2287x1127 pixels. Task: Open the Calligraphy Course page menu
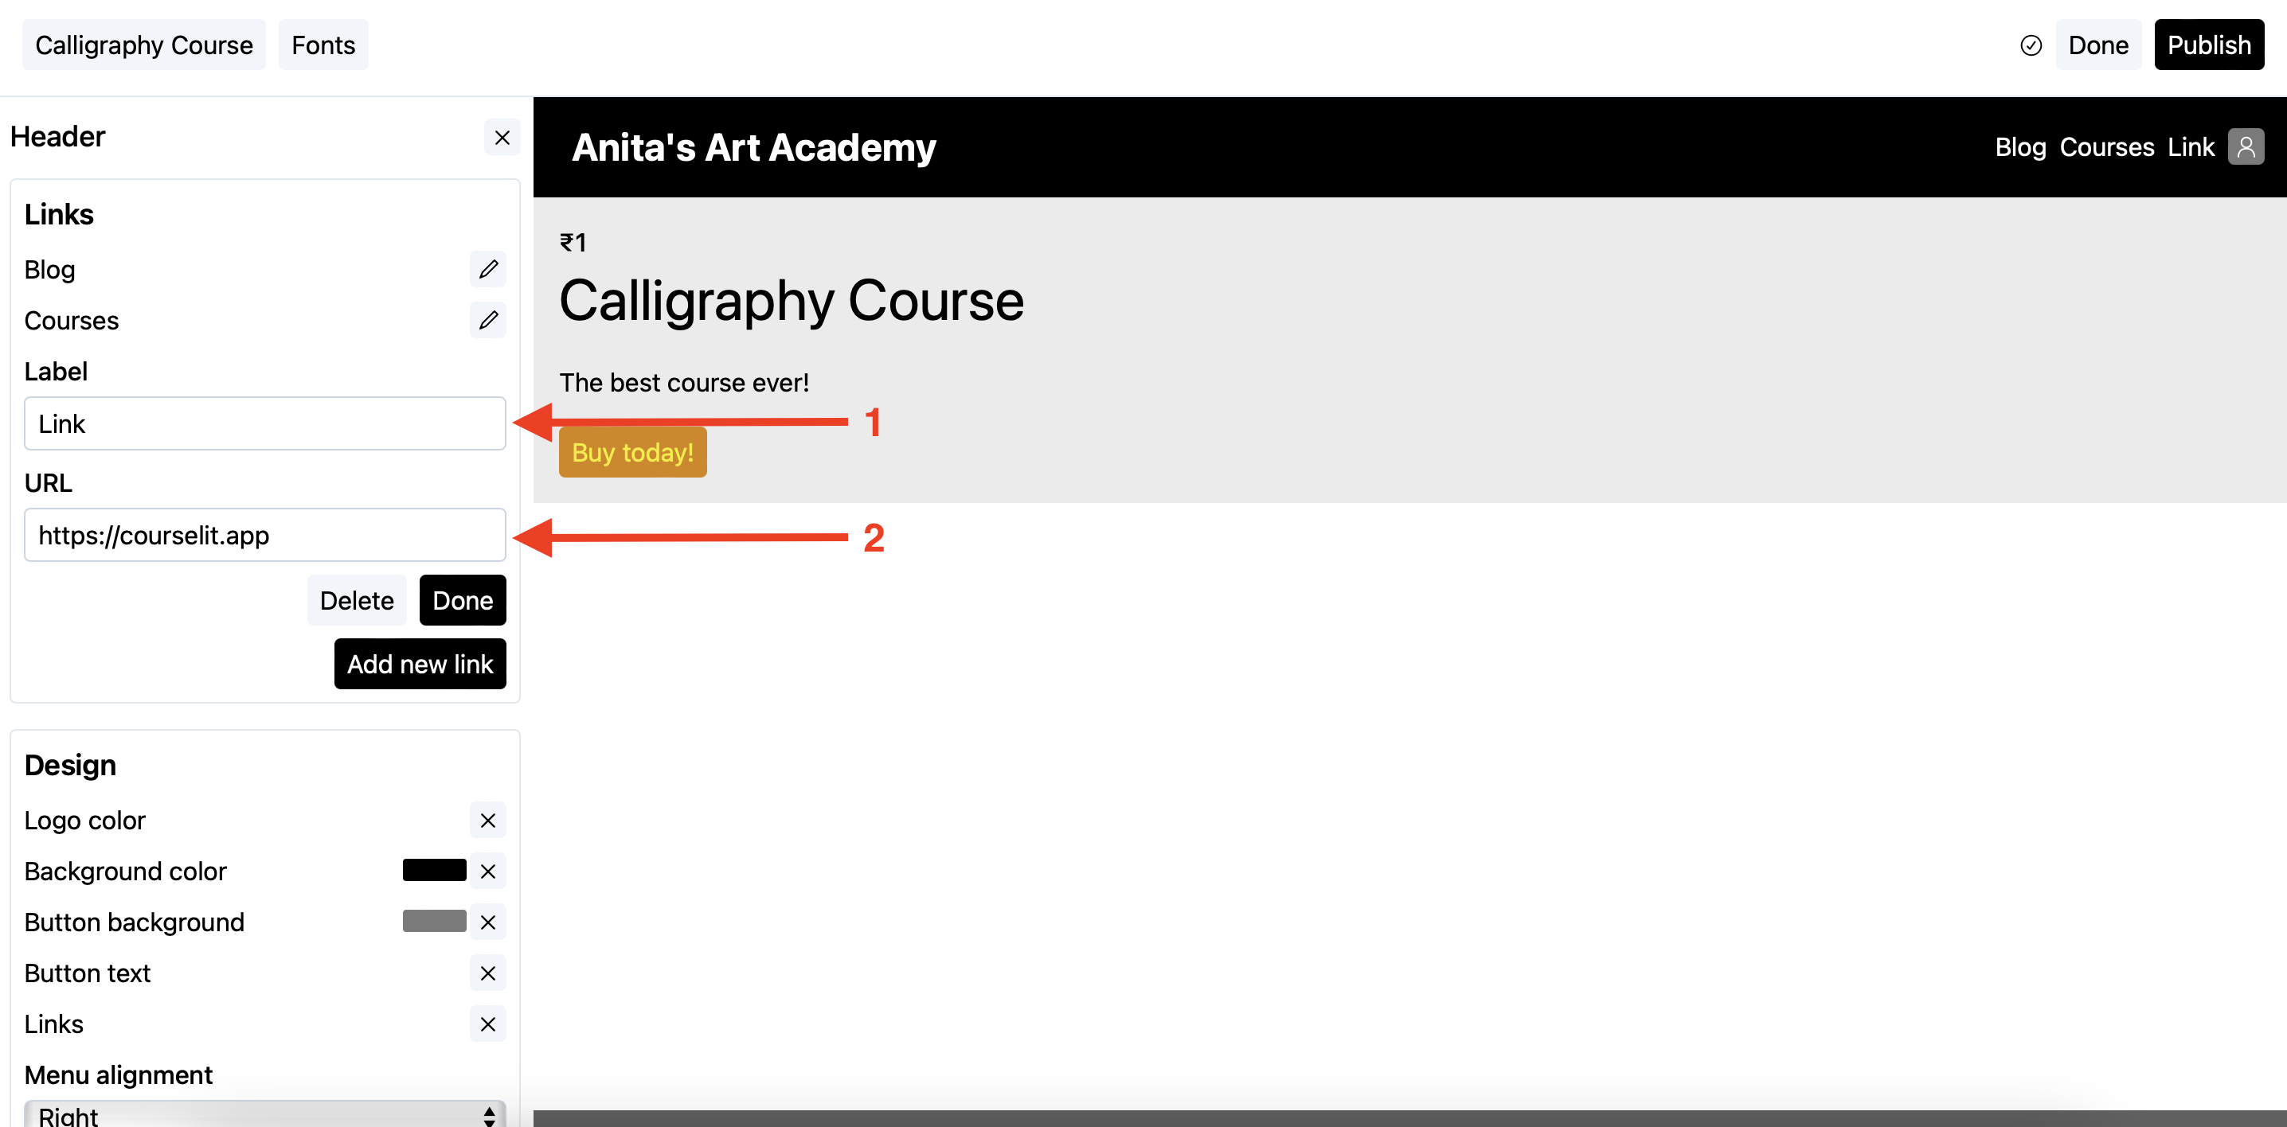144,45
